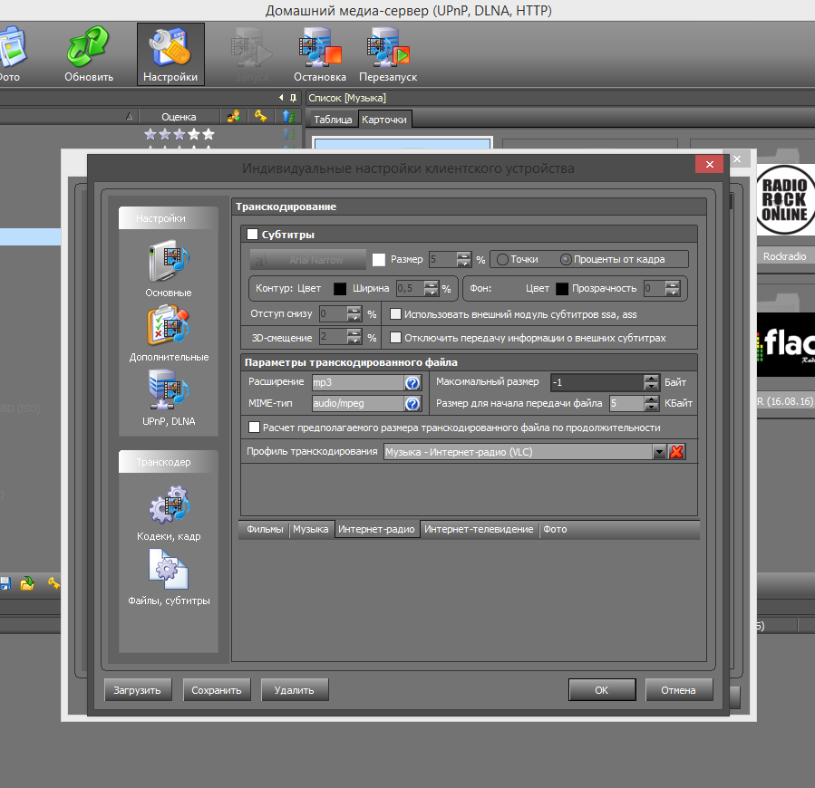Image resolution: width=815 pixels, height=788 pixels.
Task: Switch to the Музыка tab
Action: (310, 529)
